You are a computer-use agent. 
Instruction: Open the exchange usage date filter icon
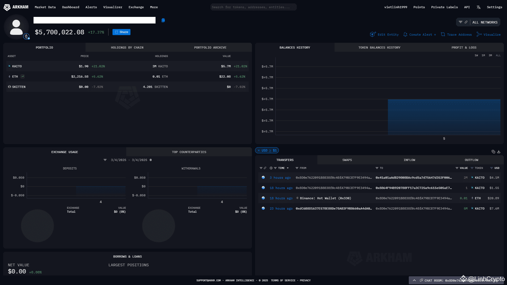105,160
